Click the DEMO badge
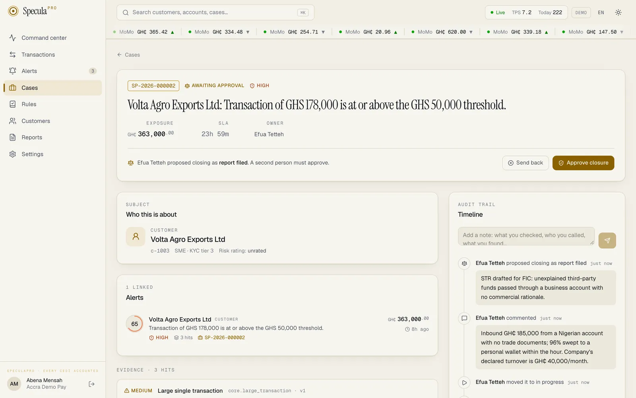This screenshot has width=636, height=398. click(x=581, y=12)
